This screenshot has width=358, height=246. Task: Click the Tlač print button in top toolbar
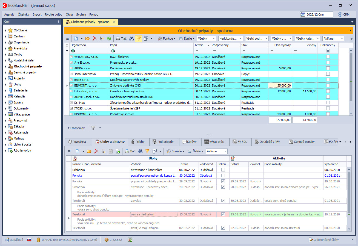pyautogui.click(x=121, y=38)
